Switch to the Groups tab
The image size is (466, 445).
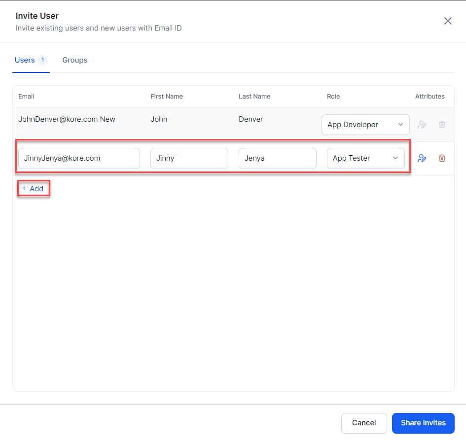75,60
